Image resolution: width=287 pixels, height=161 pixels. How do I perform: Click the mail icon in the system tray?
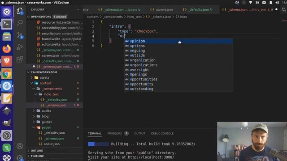(x=264, y=2)
